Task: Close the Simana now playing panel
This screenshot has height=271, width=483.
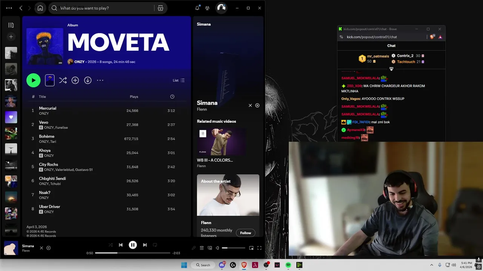Action: [250, 105]
